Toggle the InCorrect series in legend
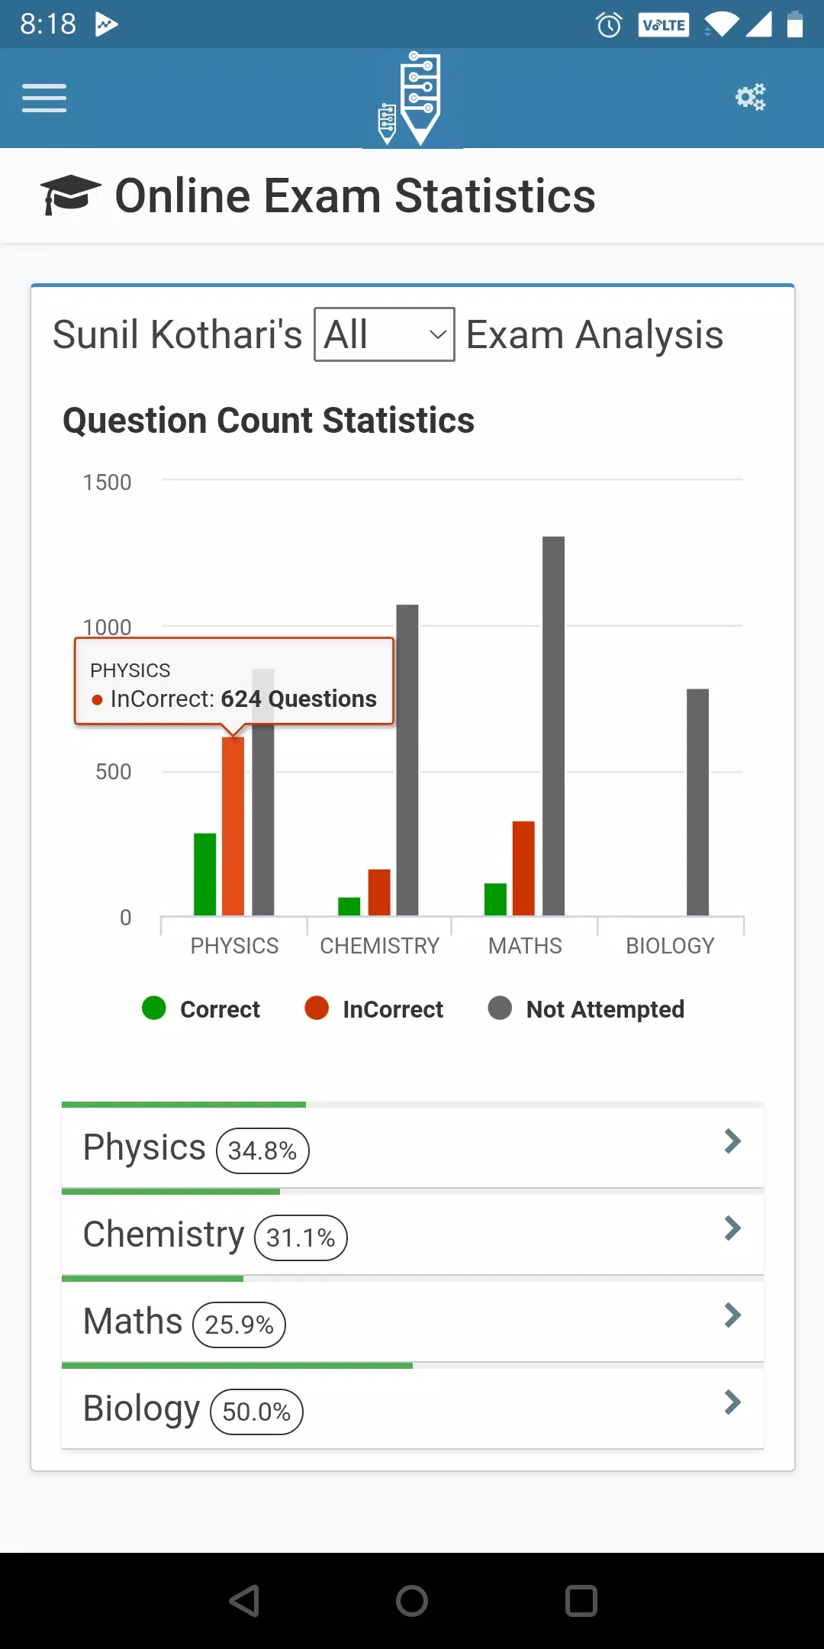The image size is (824, 1649). [x=374, y=1008]
